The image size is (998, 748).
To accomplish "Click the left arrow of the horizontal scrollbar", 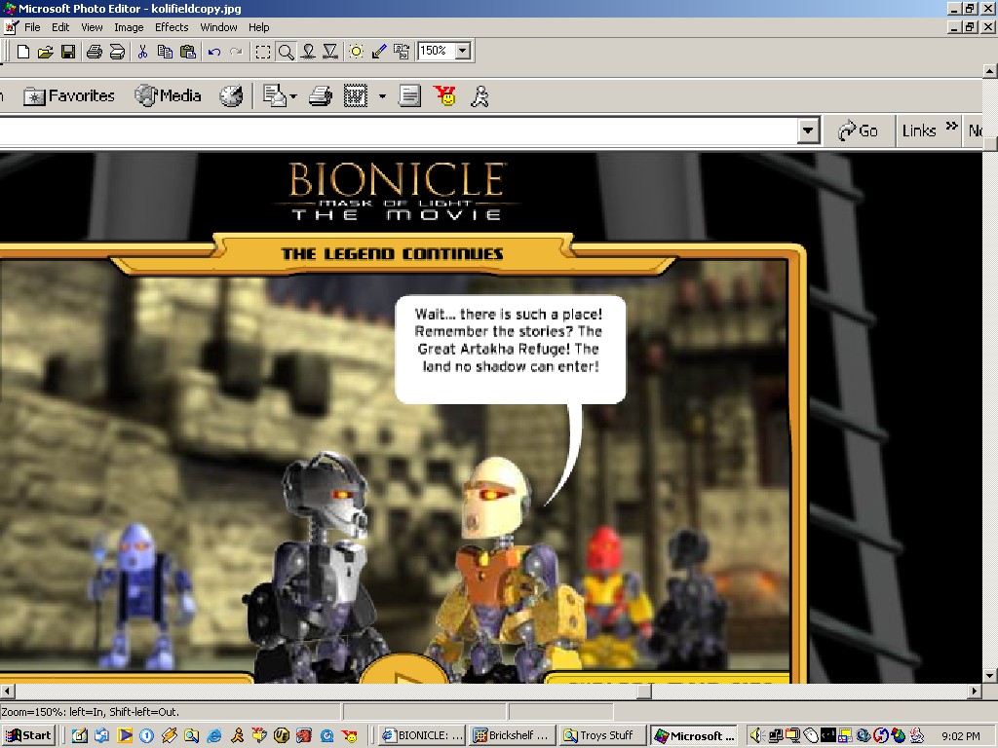I will coord(7,691).
